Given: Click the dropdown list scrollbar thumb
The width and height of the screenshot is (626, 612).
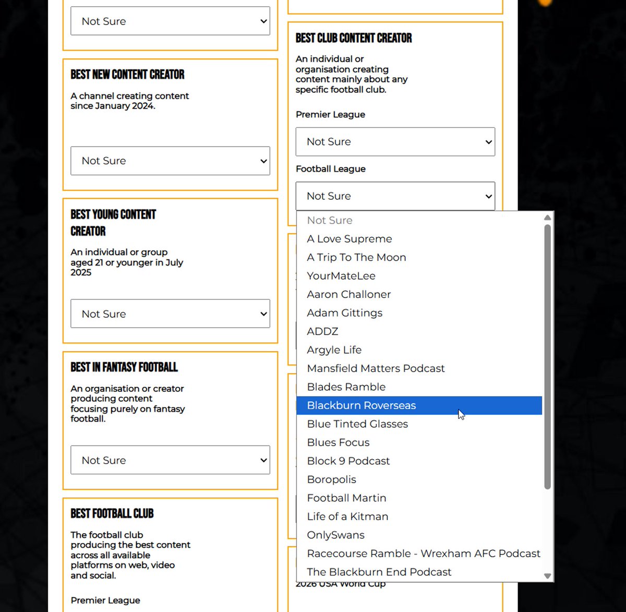Looking at the screenshot, I should click(547, 357).
